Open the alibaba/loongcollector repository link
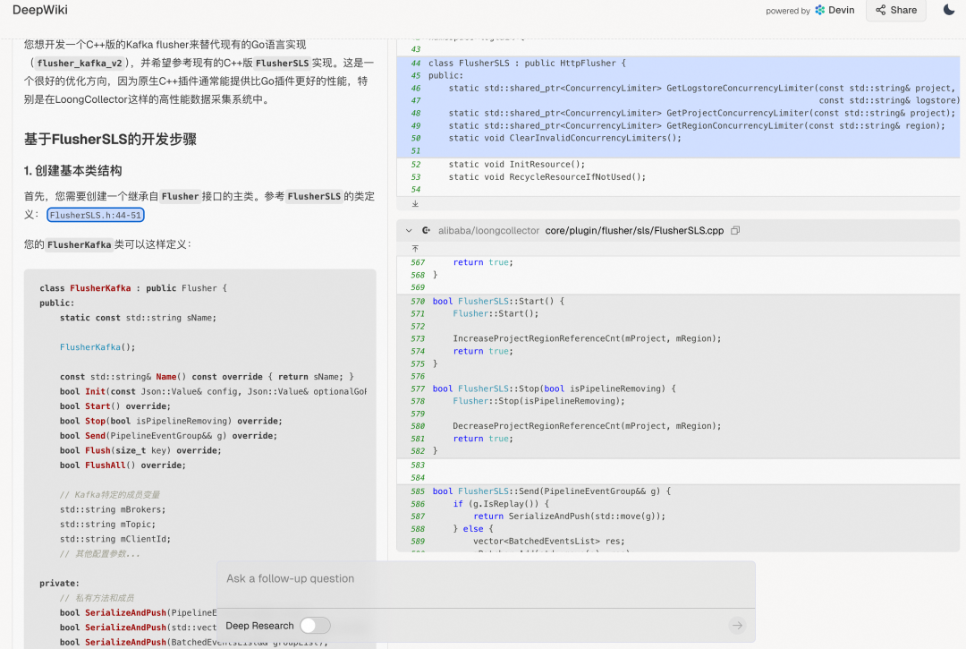Viewport: 966px width, 649px height. coord(488,231)
